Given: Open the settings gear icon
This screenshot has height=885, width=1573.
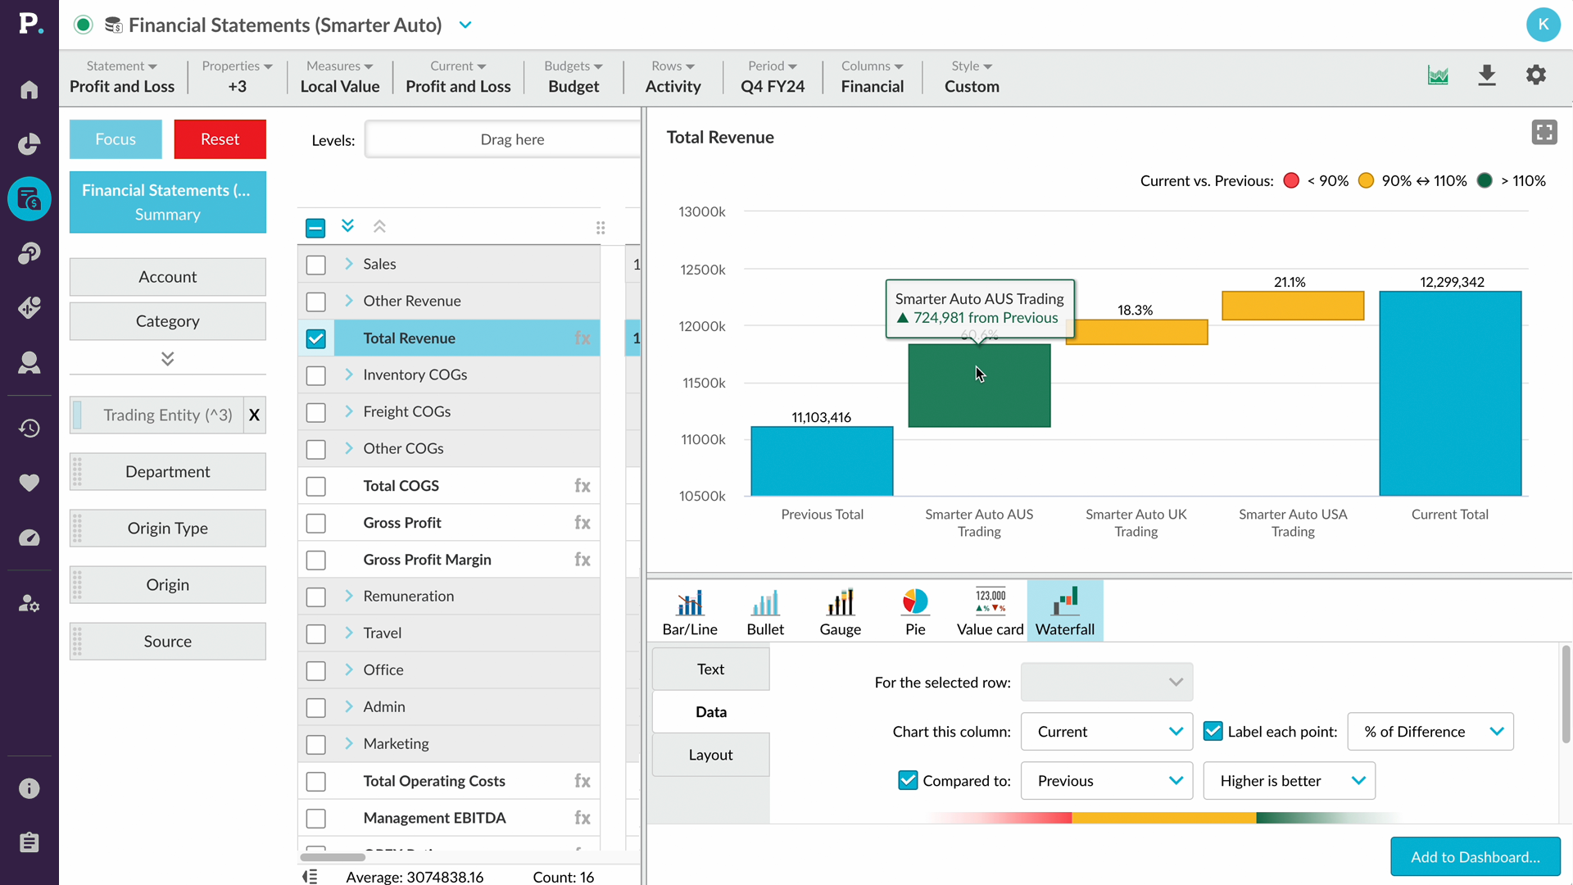Looking at the screenshot, I should (1536, 75).
